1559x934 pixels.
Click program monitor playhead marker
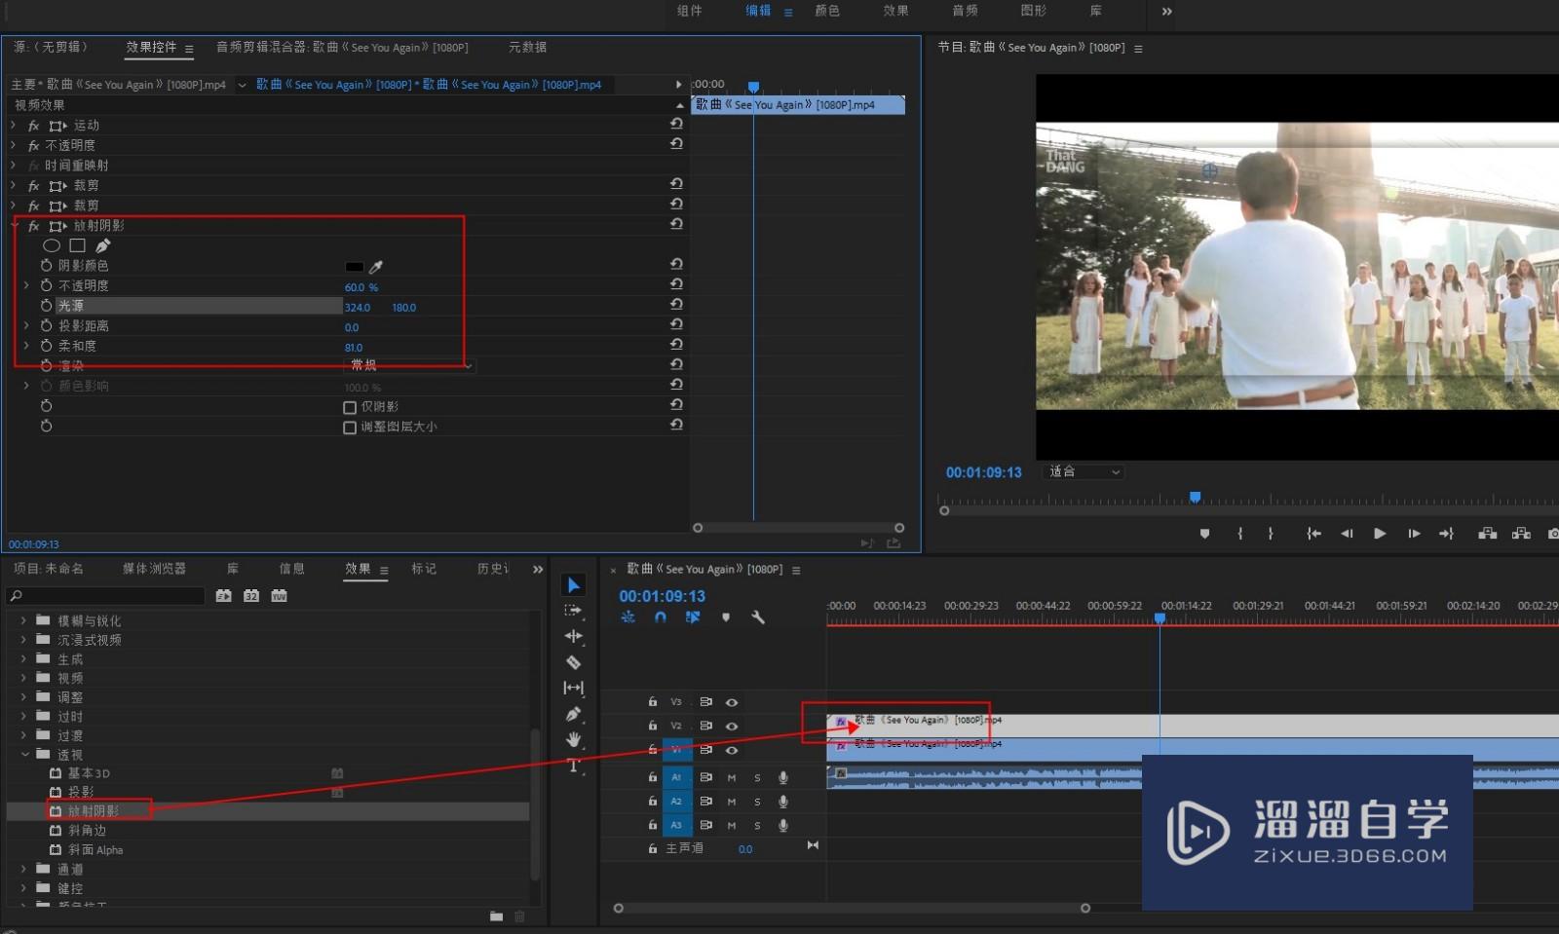[1195, 498]
